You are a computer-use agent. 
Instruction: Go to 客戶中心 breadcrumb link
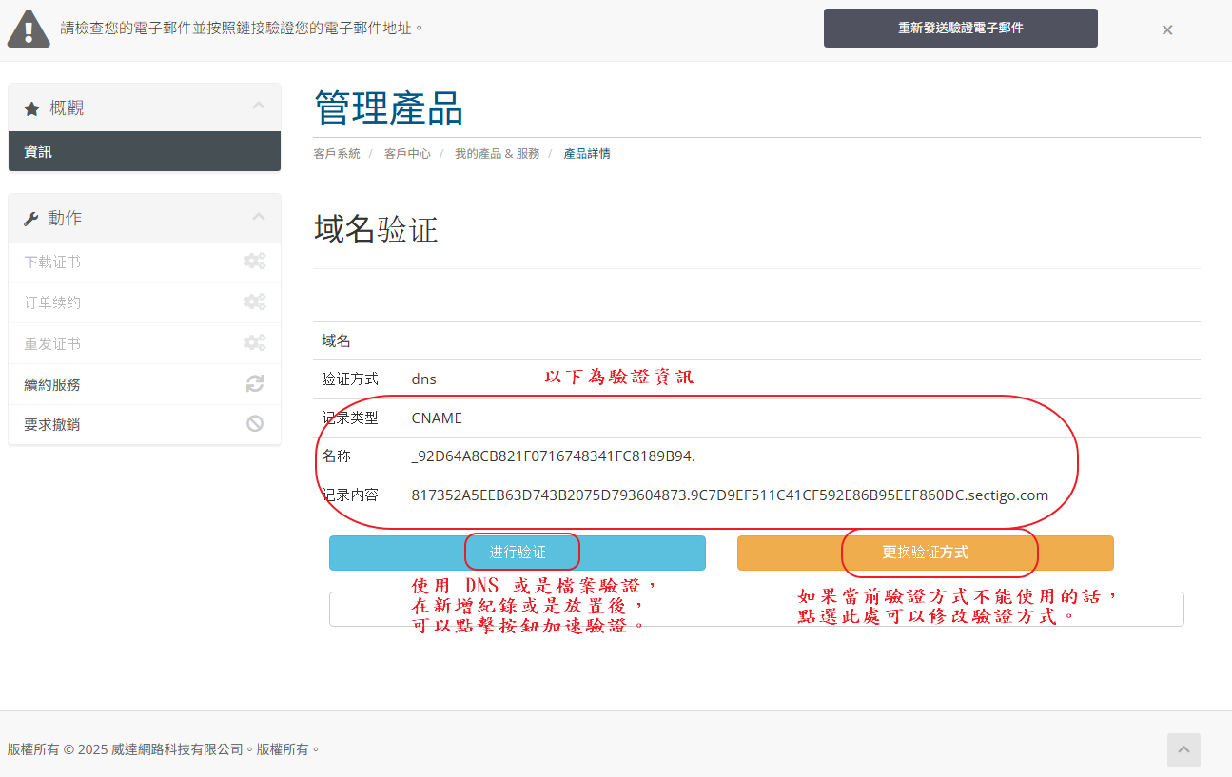(407, 154)
